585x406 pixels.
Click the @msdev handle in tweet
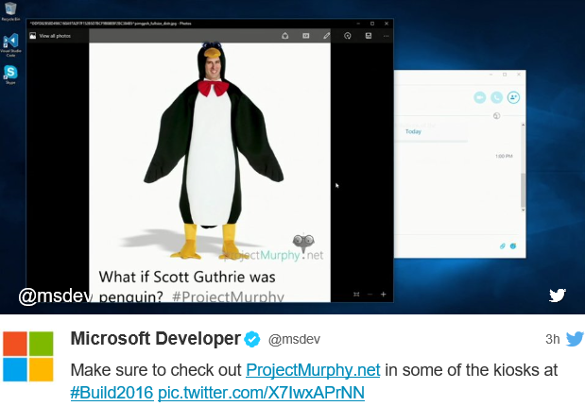[x=294, y=339]
